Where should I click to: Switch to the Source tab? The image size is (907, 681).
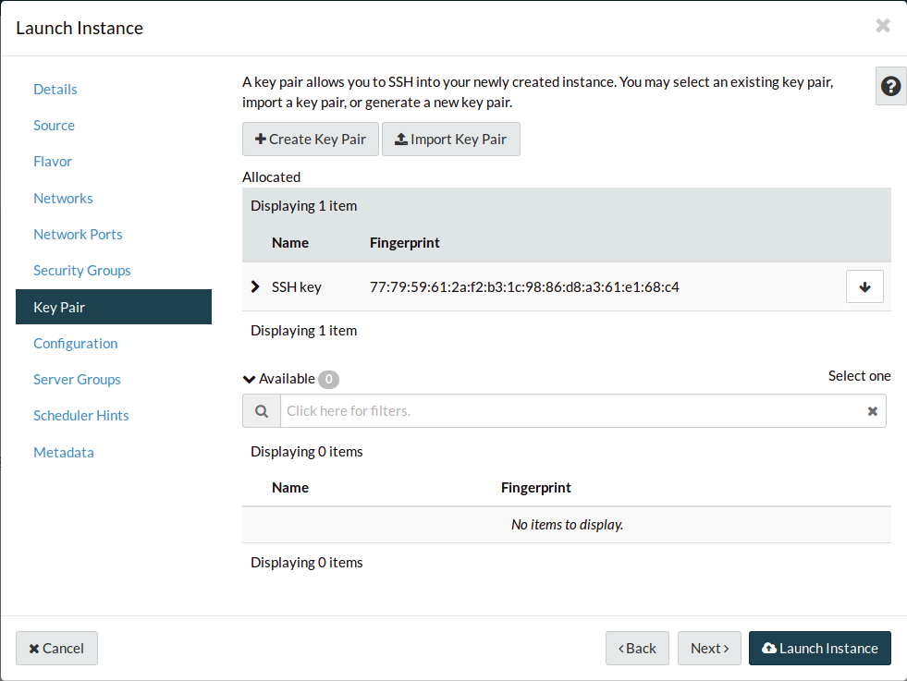click(54, 126)
